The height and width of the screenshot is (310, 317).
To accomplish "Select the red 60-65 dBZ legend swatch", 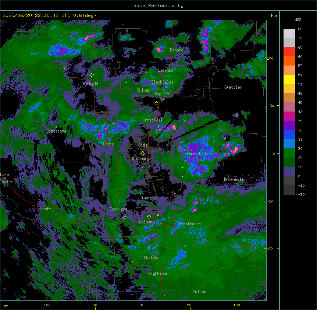I will [x=289, y=52].
